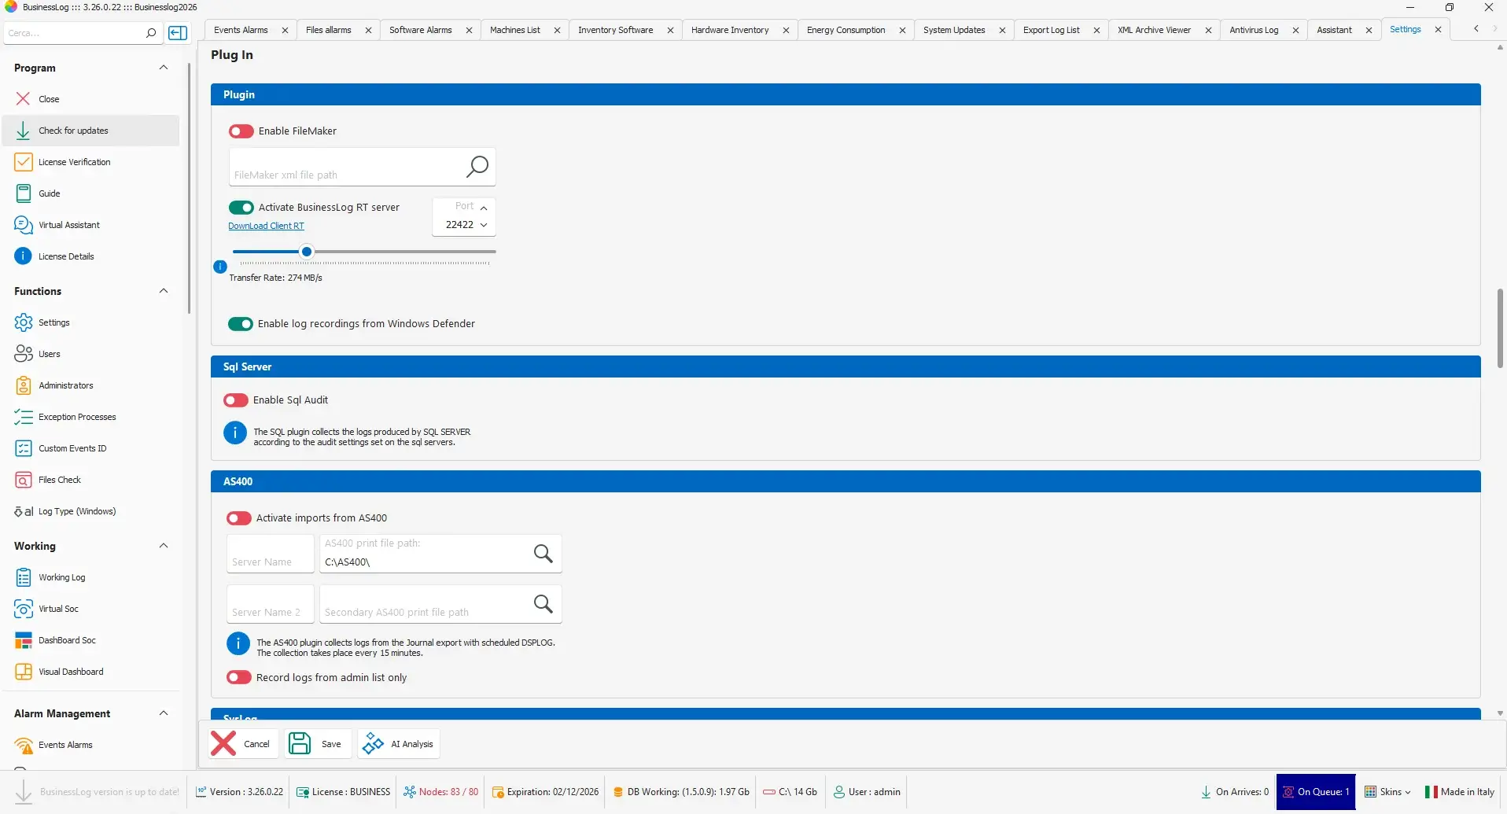Screen dimensions: 1507x814
Task: Close the System Updates tab
Action: point(1002,30)
